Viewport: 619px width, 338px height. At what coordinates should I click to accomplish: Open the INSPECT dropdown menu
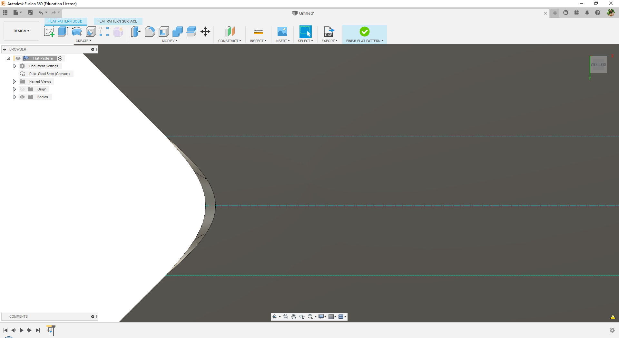pos(258,41)
